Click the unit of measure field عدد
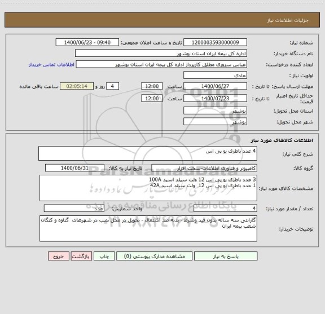 pos(74,209)
